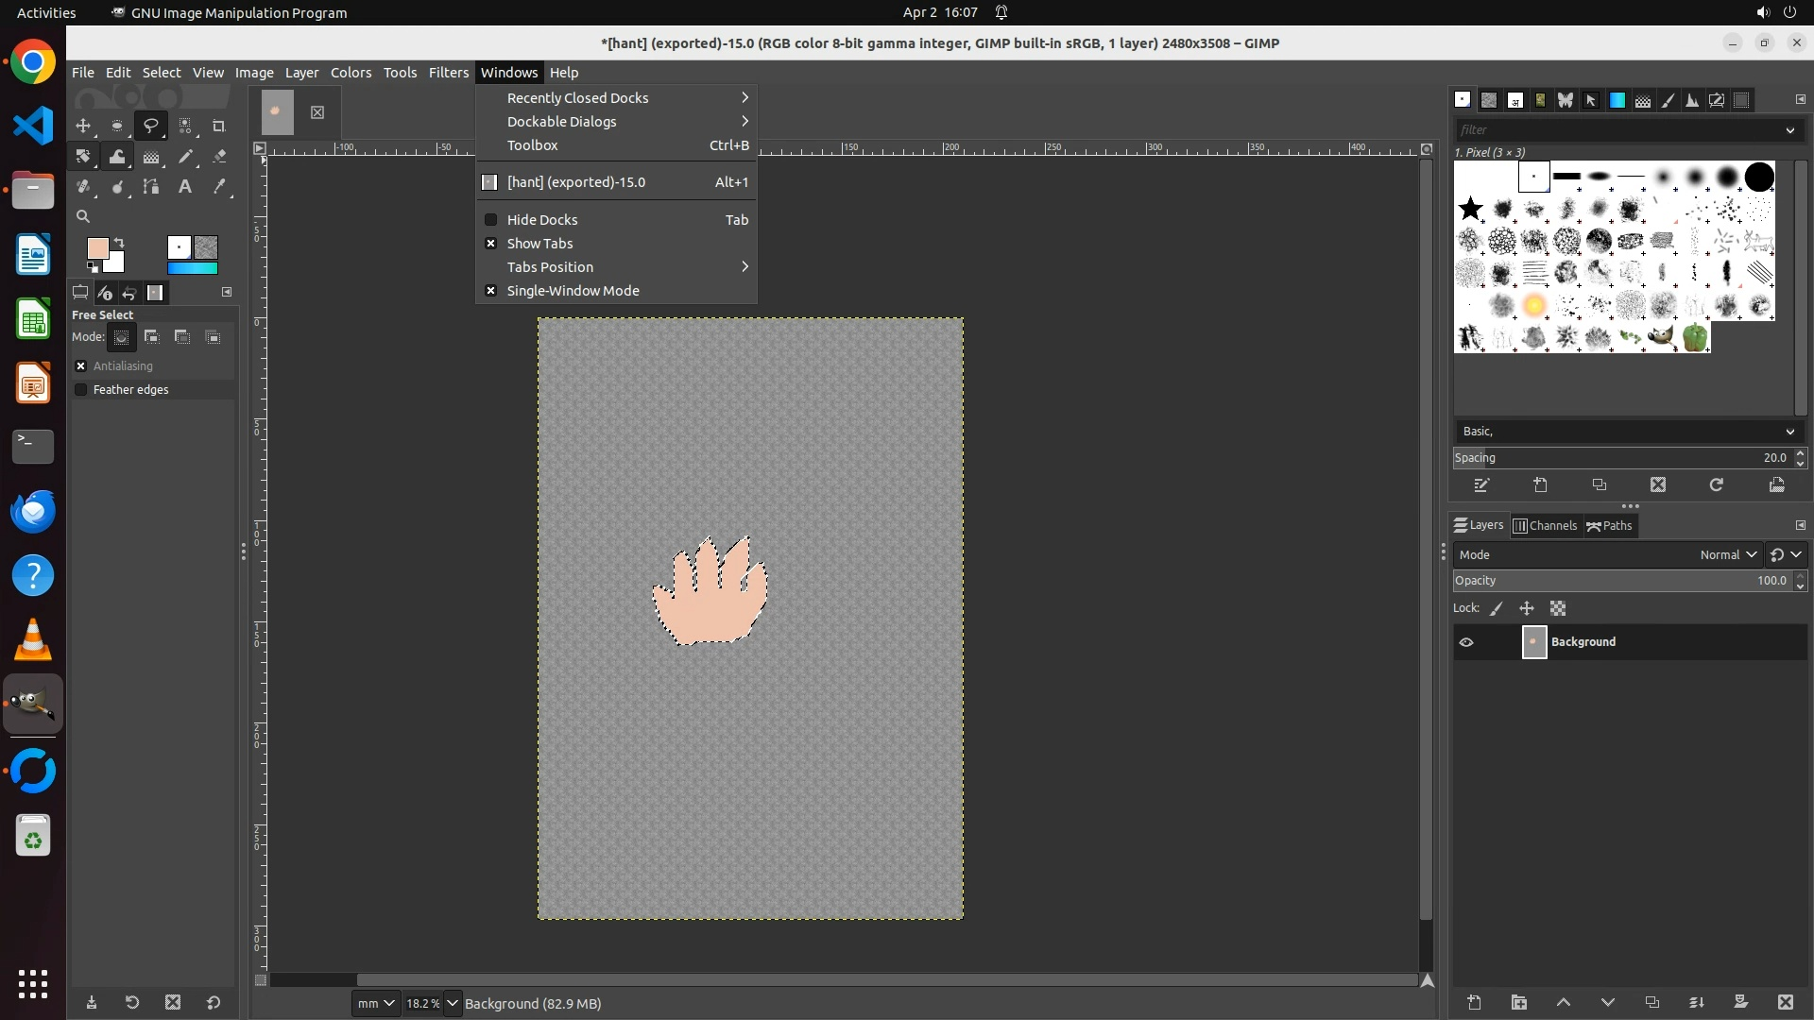Switch to the Channels tab
Screen dimensions: 1814x1020
pos(1546,526)
